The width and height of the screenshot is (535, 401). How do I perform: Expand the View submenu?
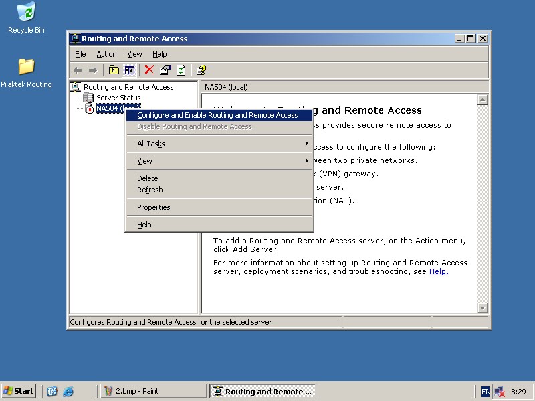pyautogui.click(x=149, y=160)
